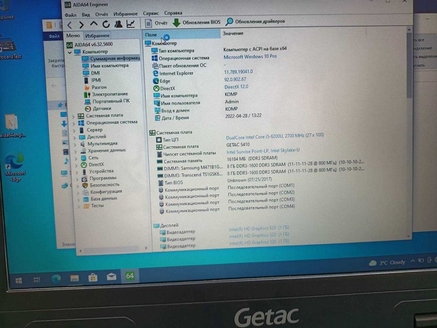Click Обновления драйверов toolbar button
The height and width of the screenshot is (328, 437).
[255, 22]
